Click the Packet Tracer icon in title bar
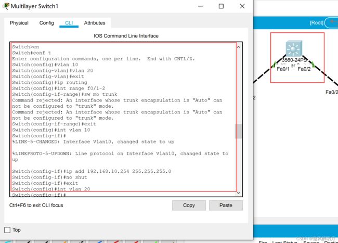 [6, 6]
